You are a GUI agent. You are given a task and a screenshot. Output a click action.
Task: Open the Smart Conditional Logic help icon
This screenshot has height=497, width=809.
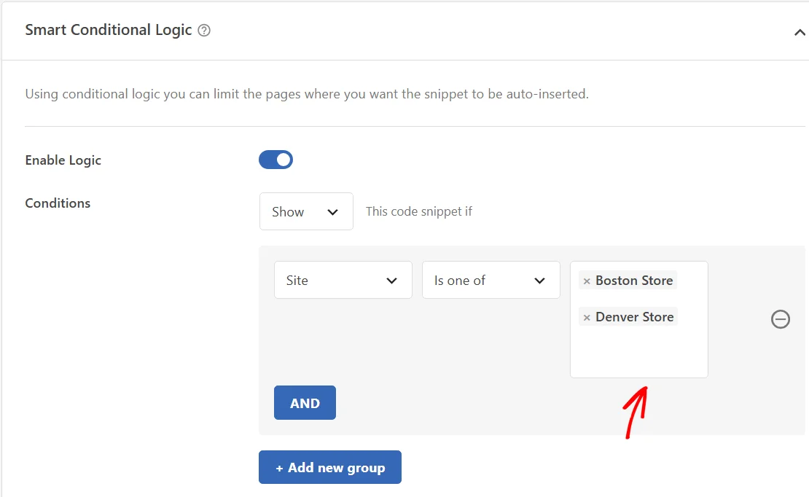(x=204, y=31)
